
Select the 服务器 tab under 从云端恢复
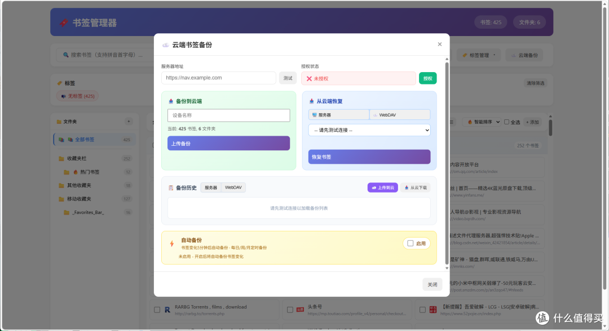click(339, 115)
